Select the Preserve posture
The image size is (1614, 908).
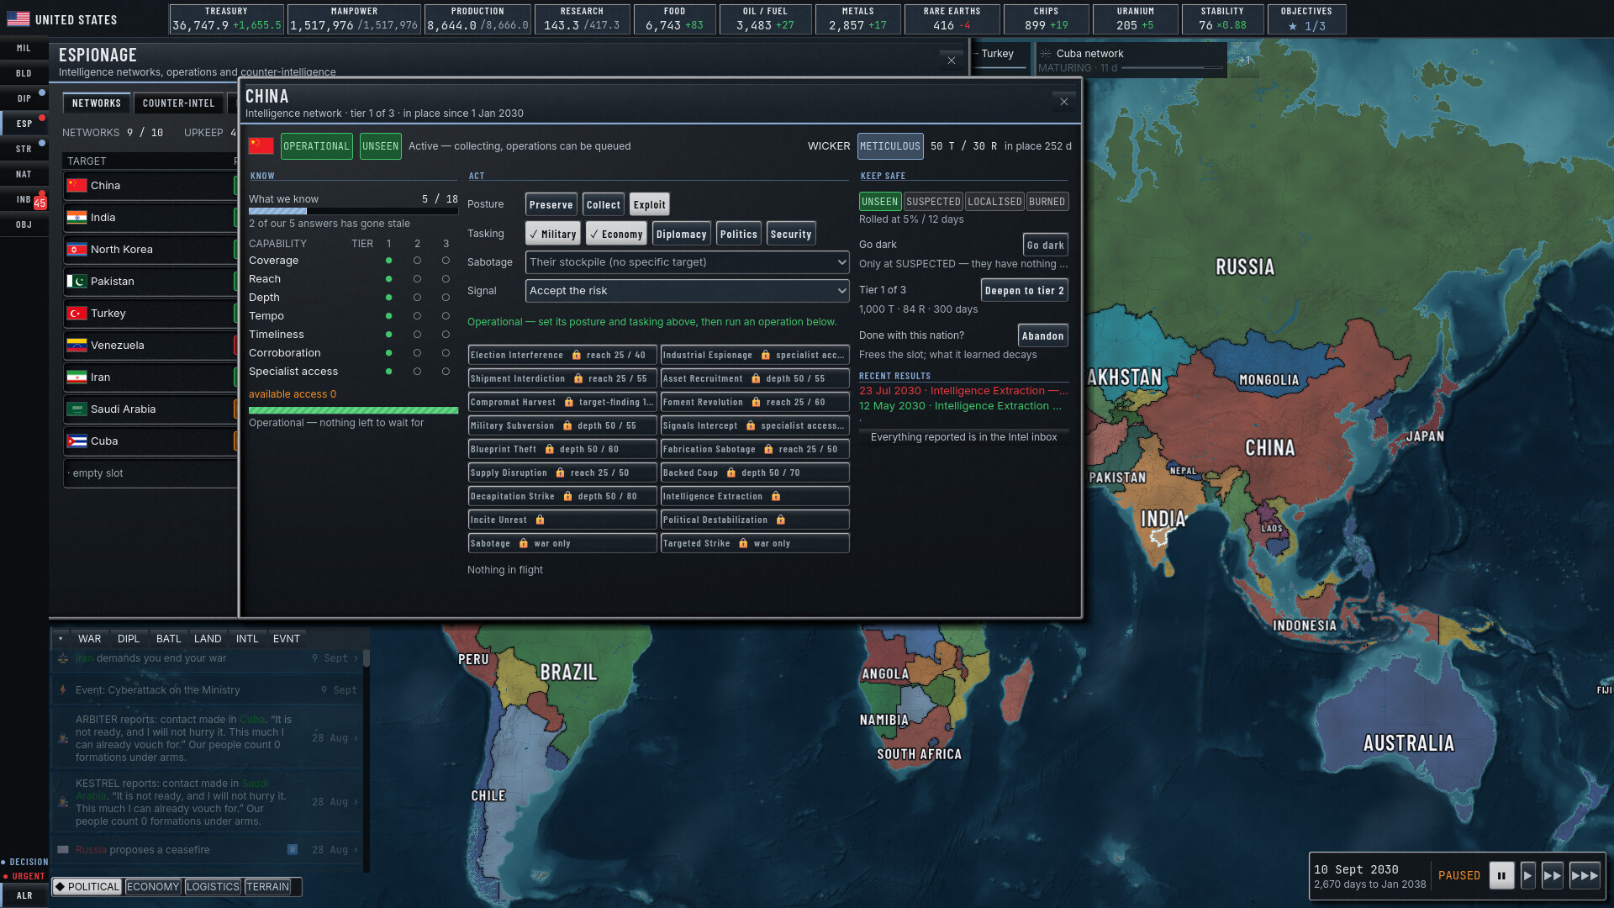[x=551, y=204]
